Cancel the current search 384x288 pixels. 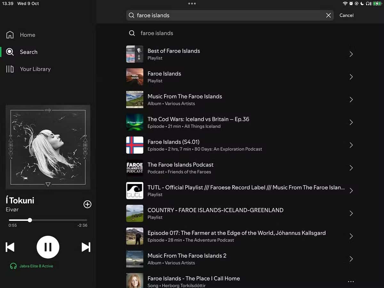coord(346,15)
